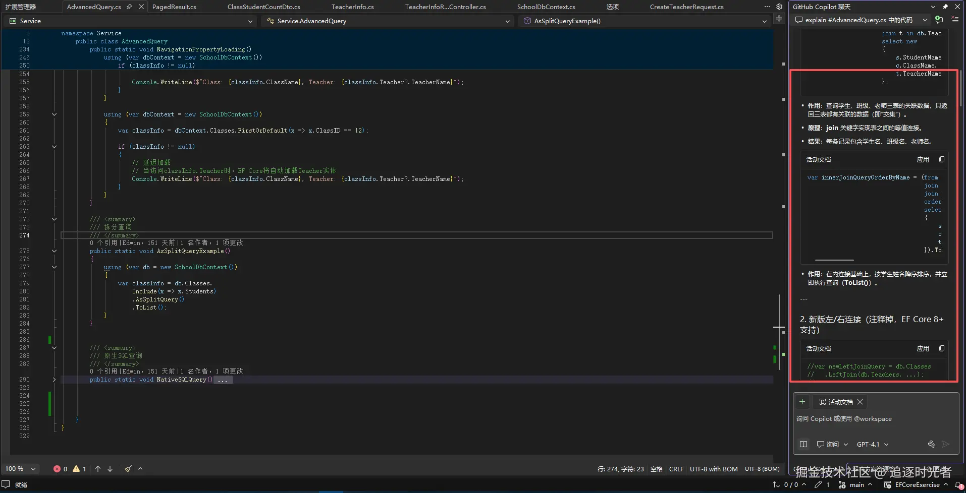The height and width of the screenshot is (493, 966).
Task: Expand the collapsed NativeSQLQuery method
Action: [x=54, y=380]
